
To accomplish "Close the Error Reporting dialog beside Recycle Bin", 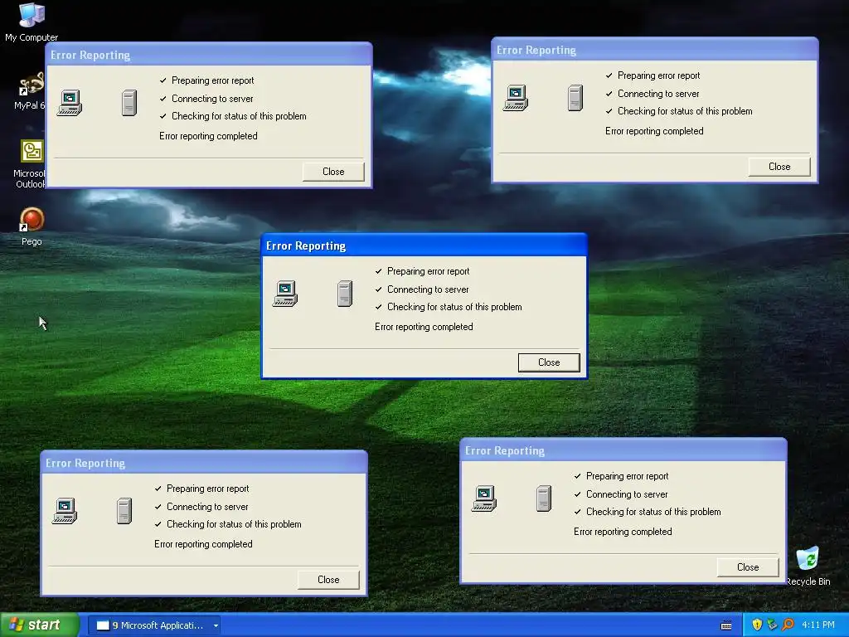I will point(748,567).
